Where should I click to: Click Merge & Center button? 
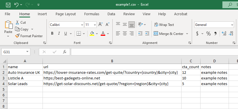click(x=169, y=34)
